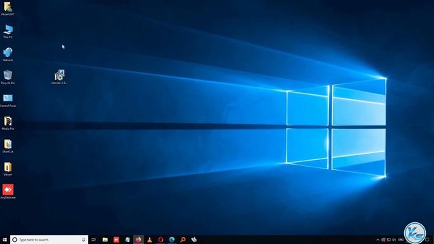Open the orange magnifier taskbar app
The height and width of the screenshot is (244, 434).
[x=183, y=239]
